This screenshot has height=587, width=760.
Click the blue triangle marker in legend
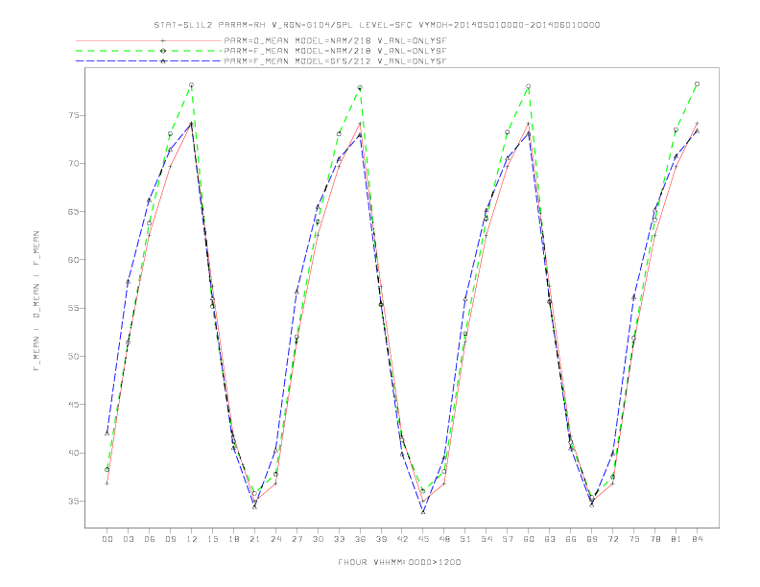[x=163, y=61]
